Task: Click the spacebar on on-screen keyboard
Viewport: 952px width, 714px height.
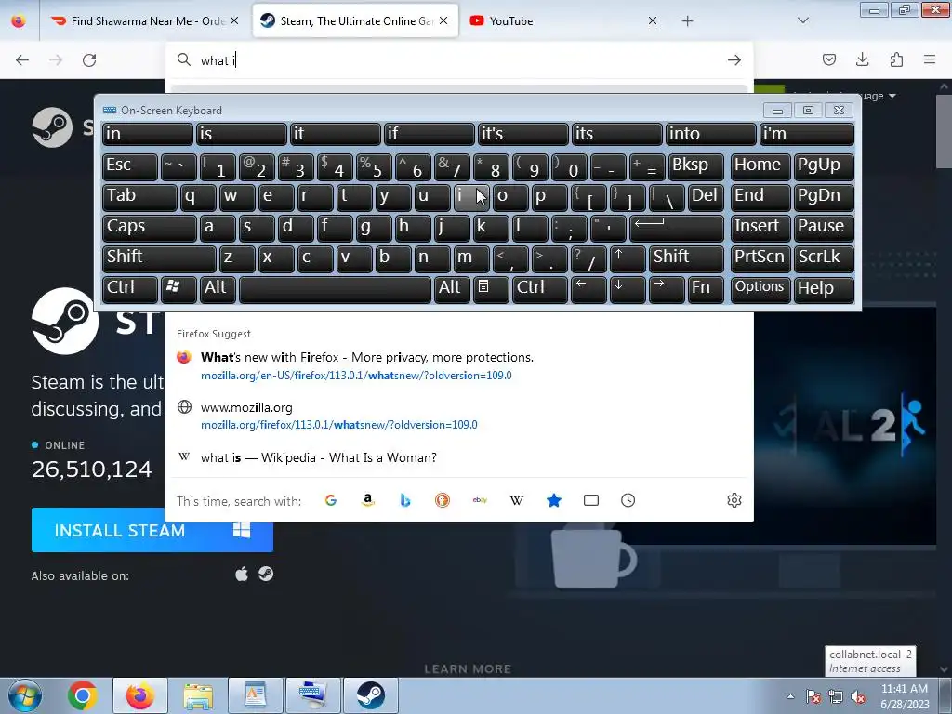Action: 335,289
